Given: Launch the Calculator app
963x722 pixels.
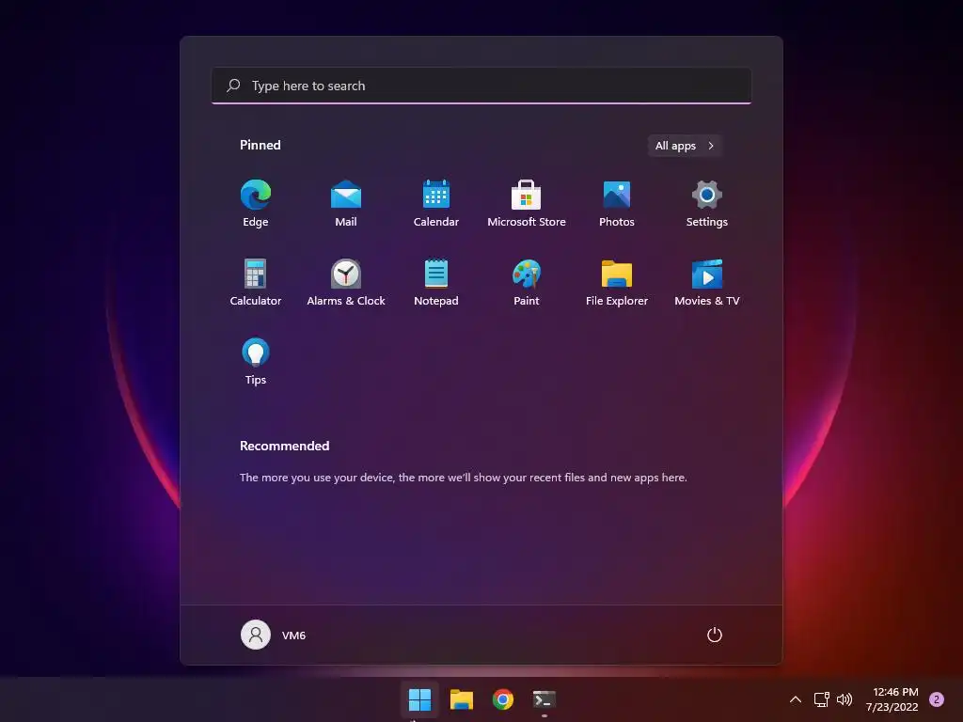Looking at the screenshot, I should (x=256, y=282).
